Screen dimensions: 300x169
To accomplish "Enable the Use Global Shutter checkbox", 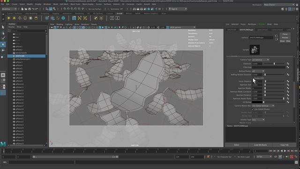I will tap(253, 109).
